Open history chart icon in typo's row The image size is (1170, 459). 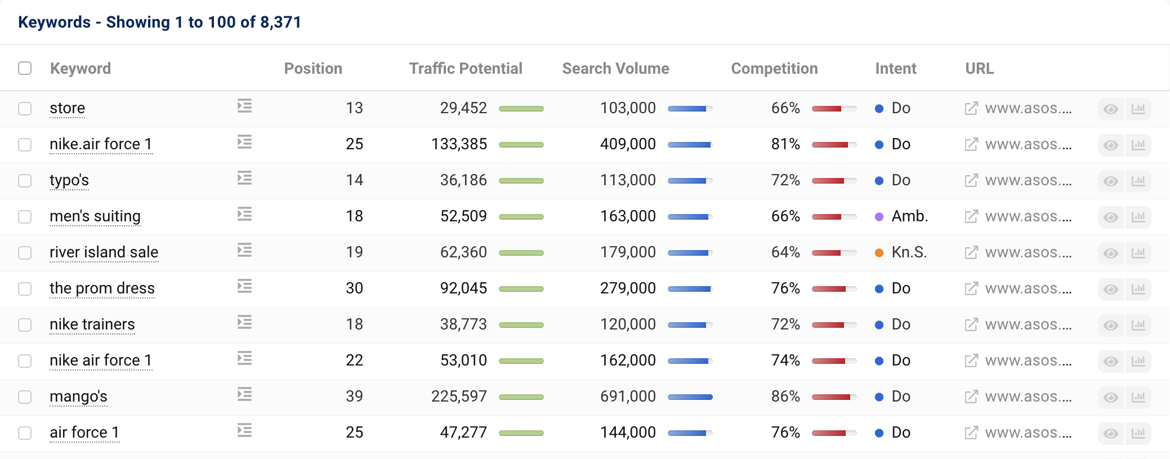click(1138, 181)
